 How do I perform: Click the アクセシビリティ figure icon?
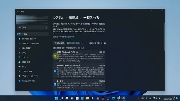[19, 72]
